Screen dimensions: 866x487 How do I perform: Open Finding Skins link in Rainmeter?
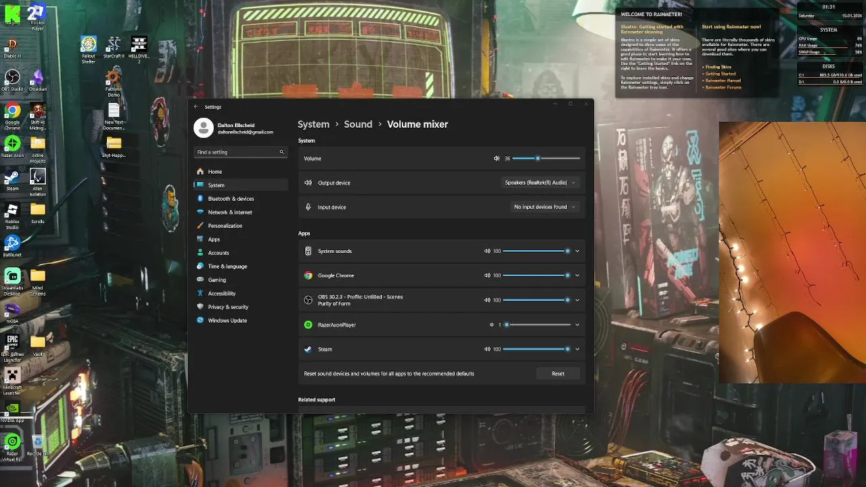point(718,67)
